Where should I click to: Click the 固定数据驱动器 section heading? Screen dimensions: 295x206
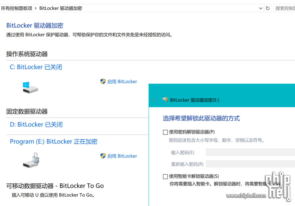(x=27, y=112)
